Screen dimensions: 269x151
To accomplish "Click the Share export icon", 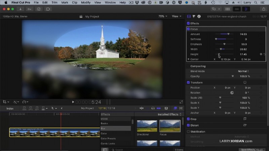I will pos(264,9).
